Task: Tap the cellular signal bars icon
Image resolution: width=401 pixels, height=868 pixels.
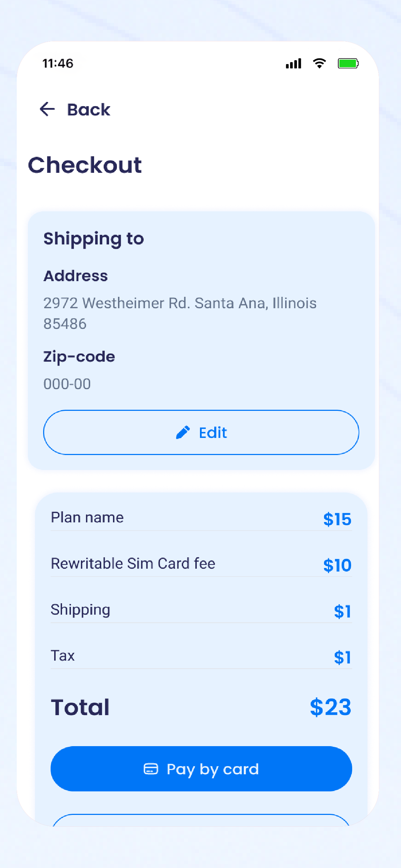Action: [x=293, y=63]
